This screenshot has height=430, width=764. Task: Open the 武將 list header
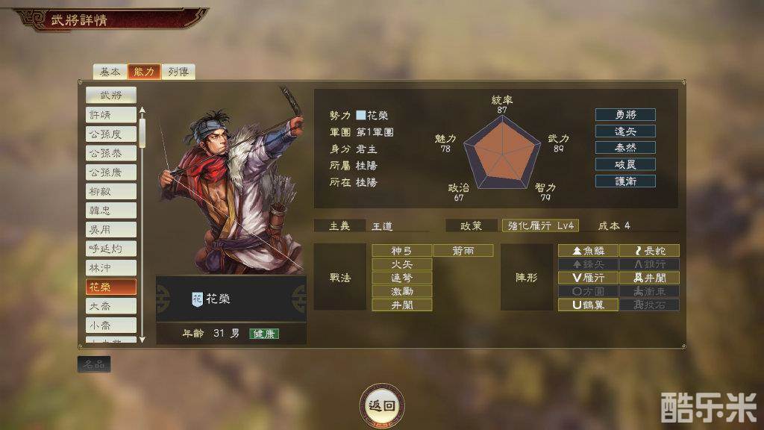pyautogui.click(x=111, y=95)
